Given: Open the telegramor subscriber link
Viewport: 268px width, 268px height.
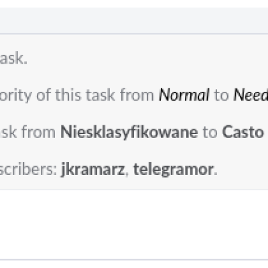Looking at the screenshot, I should (174, 170).
